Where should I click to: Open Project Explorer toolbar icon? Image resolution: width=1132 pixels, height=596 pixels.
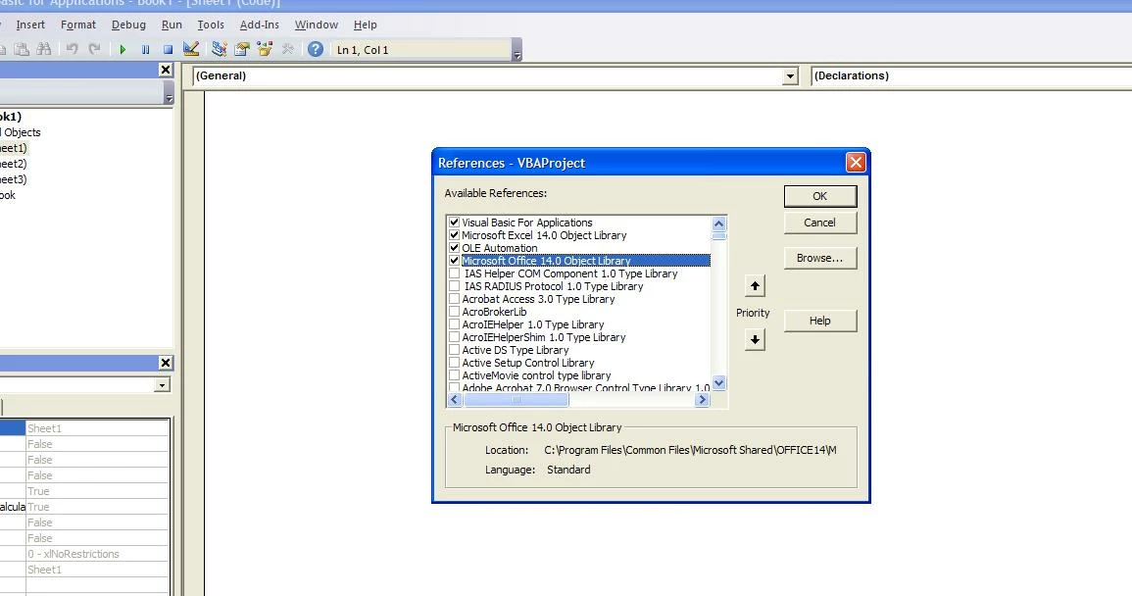219,49
